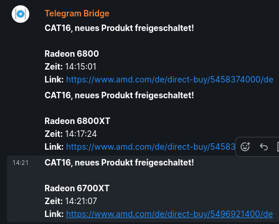Click the time value 14:21:07
This screenshot has height=224, width=279.
coord(81,201)
